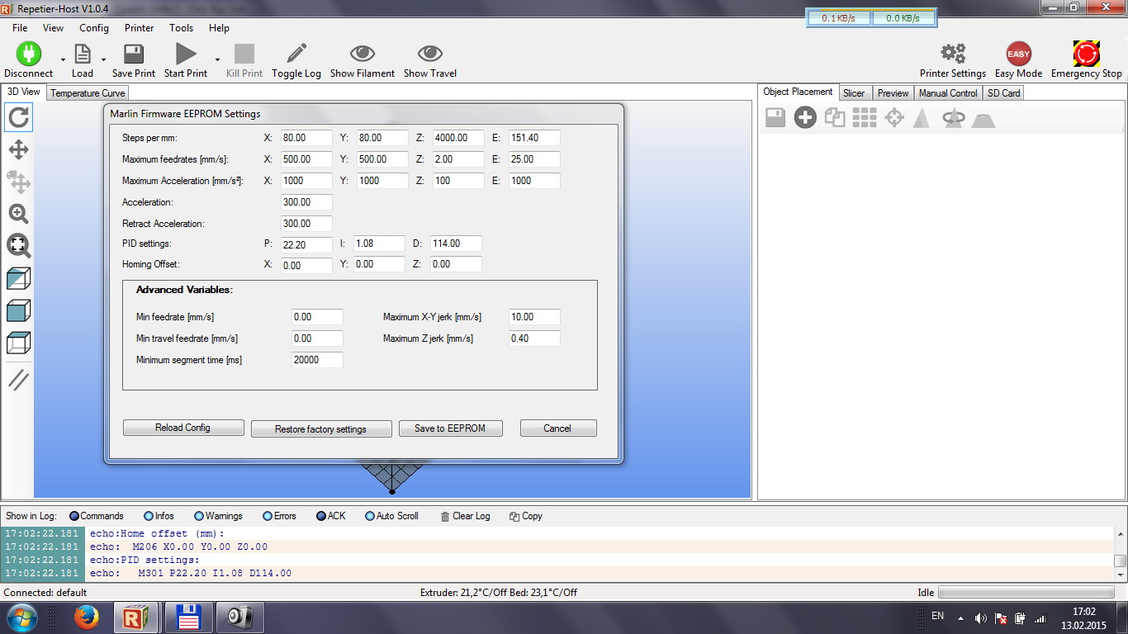Screen dimensions: 1128x634
Task: Click the Kill Print stop icon
Action: [x=244, y=54]
